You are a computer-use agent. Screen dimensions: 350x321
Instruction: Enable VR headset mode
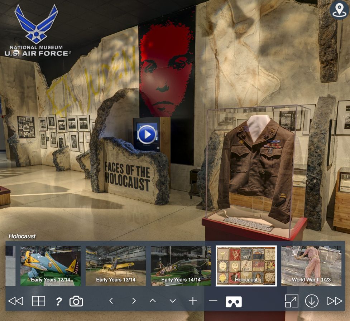234,302
